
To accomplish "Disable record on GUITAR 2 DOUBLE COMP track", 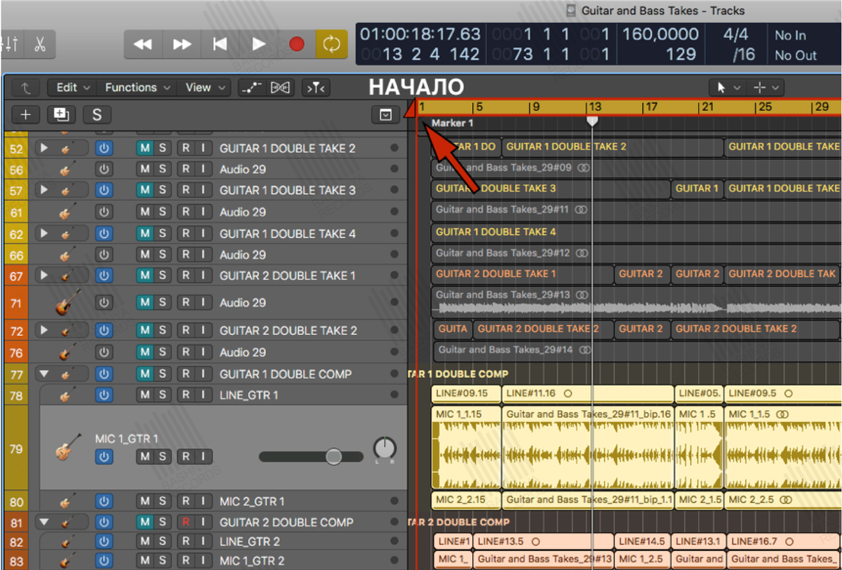I will 186,522.
